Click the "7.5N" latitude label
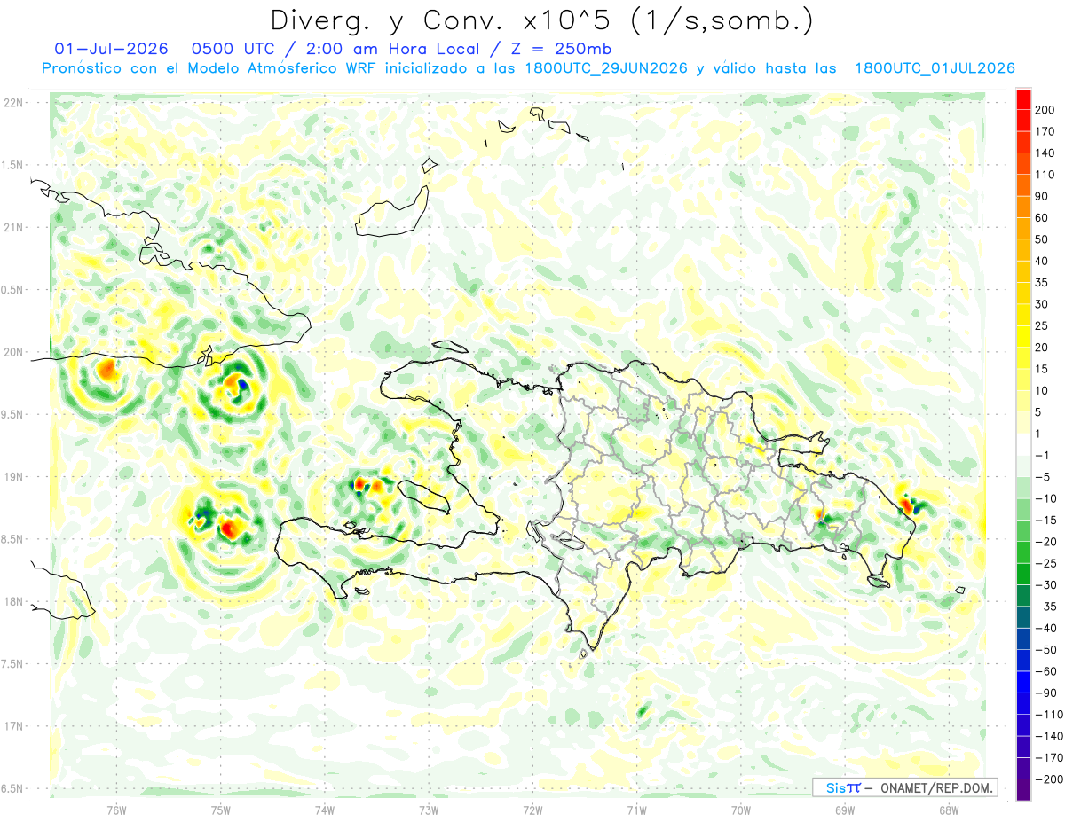This screenshot has height=822, width=1065. point(13,664)
